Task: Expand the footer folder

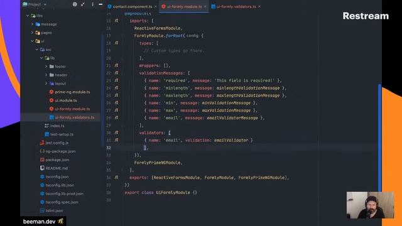Action: click(x=46, y=67)
